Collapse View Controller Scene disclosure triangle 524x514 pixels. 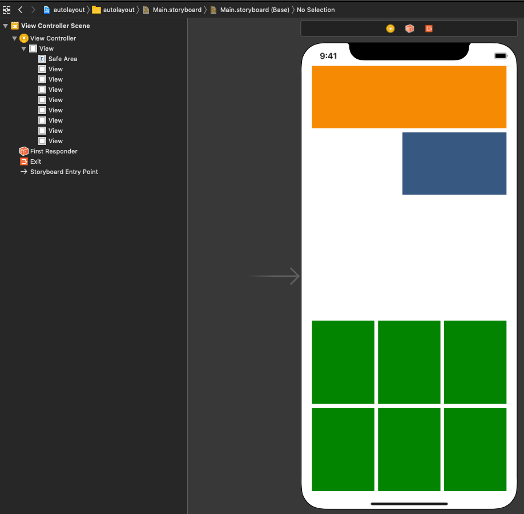click(5, 26)
